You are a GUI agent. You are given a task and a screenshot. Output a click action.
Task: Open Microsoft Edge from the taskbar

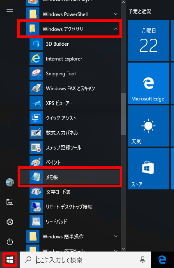(x=162, y=260)
